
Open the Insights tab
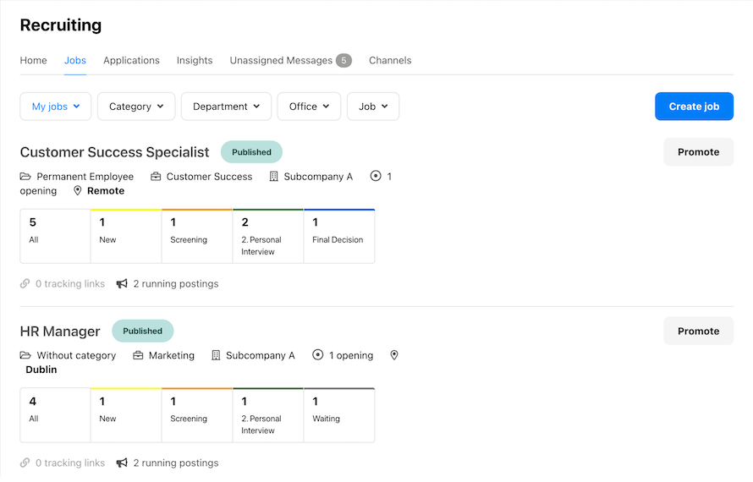(195, 61)
